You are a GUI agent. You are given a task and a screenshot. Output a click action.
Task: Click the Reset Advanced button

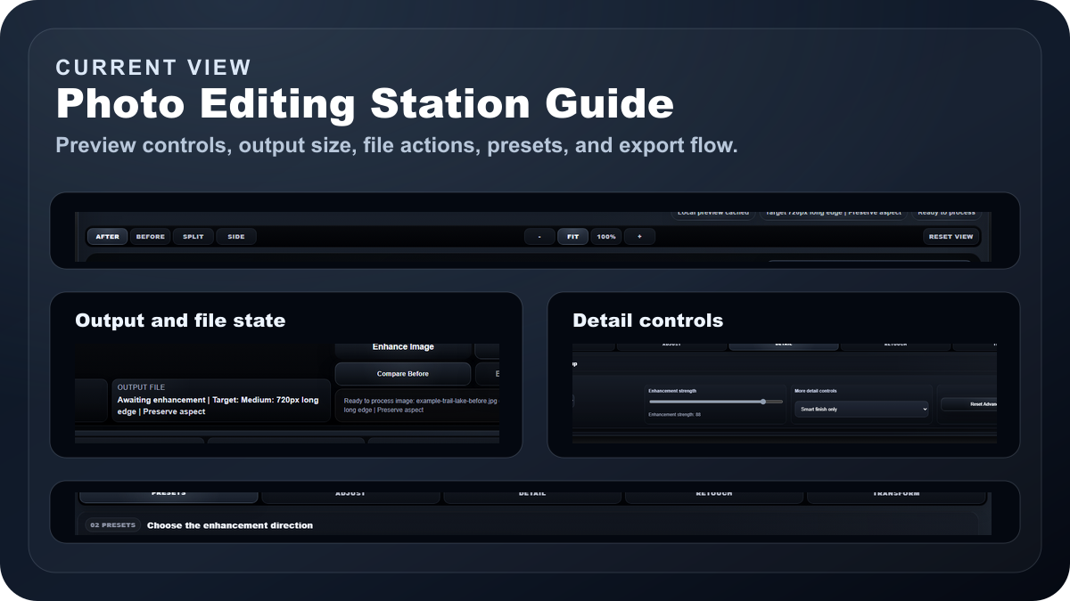[969, 404]
